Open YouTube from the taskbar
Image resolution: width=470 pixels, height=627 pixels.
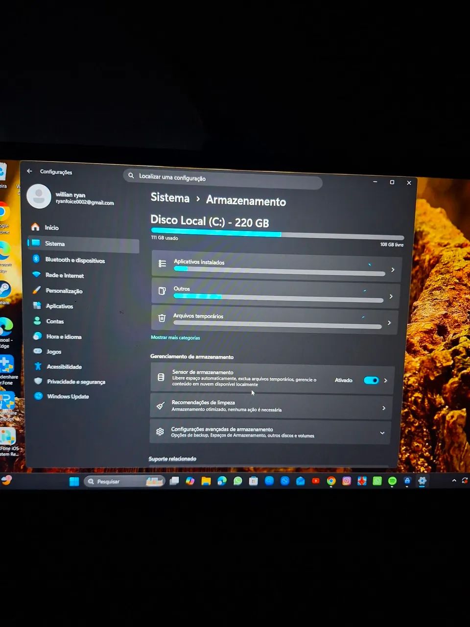(x=316, y=481)
